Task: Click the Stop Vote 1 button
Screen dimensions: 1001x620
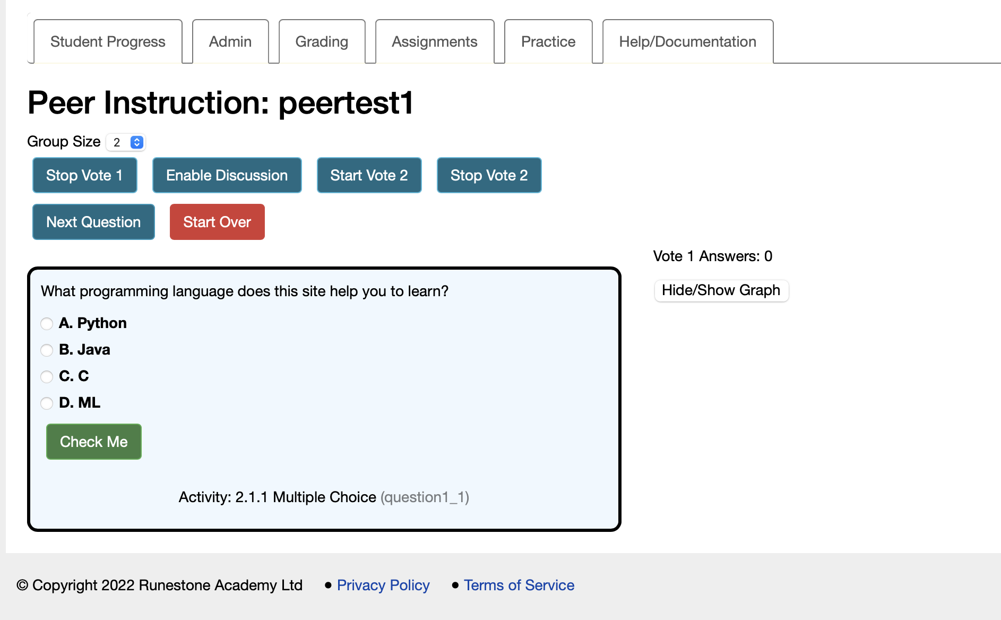Action: pos(85,175)
